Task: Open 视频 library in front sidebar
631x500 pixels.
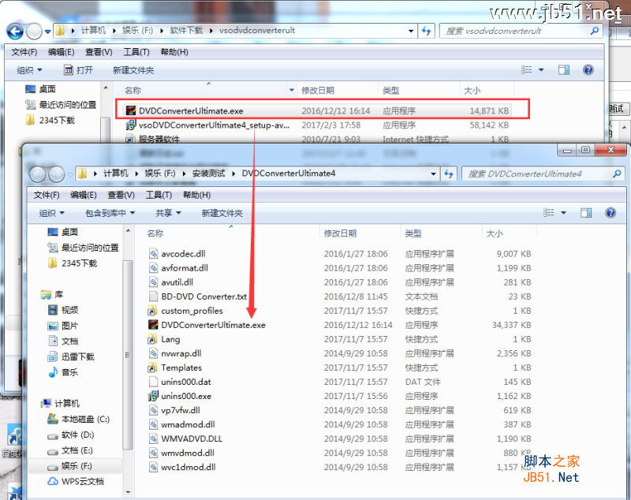Action: [63, 310]
